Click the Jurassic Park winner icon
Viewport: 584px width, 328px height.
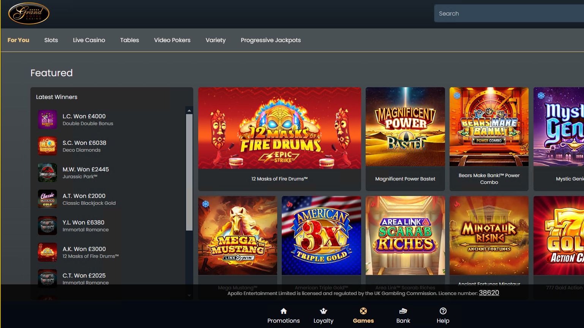point(47,173)
